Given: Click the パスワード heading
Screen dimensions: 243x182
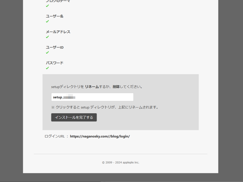Looking at the screenshot, I should pos(55,63).
